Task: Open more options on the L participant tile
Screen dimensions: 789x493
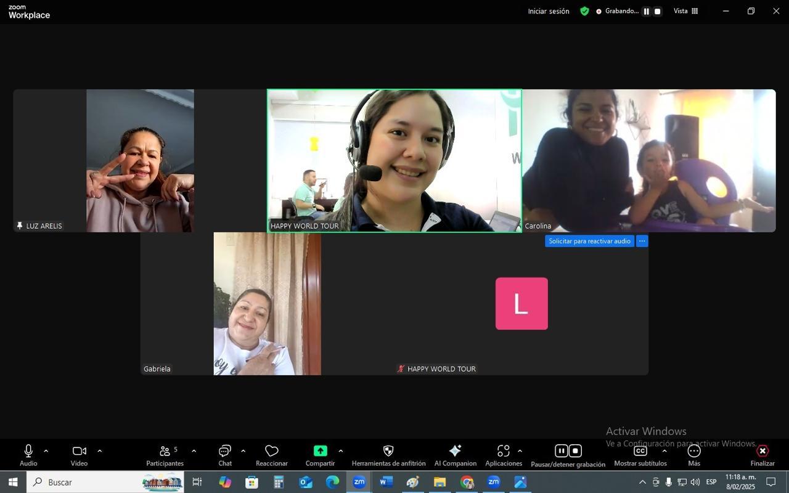Action: click(x=642, y=241)
